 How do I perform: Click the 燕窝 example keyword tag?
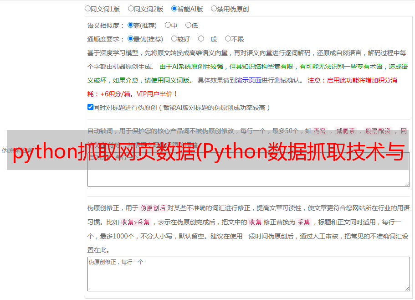320,131
